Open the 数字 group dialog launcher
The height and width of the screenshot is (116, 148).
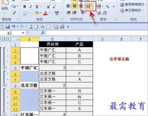pyautogui.click(x=115, y=19)
